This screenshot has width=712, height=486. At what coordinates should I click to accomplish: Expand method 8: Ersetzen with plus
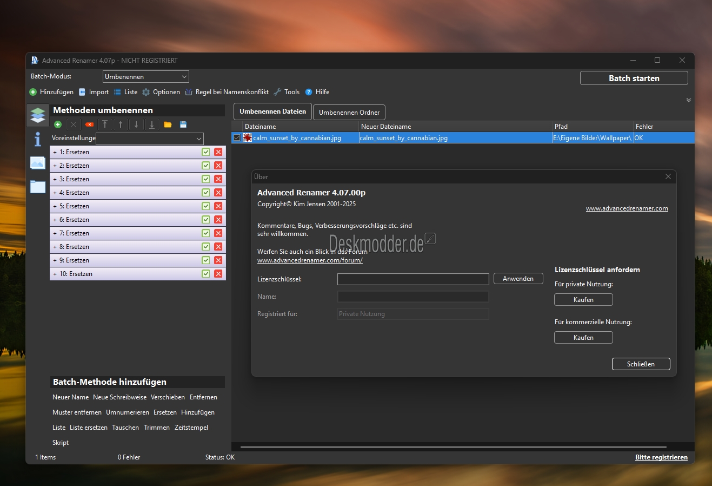(55, 247)
